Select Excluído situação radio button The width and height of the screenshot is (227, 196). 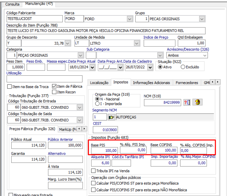[183, 67]
